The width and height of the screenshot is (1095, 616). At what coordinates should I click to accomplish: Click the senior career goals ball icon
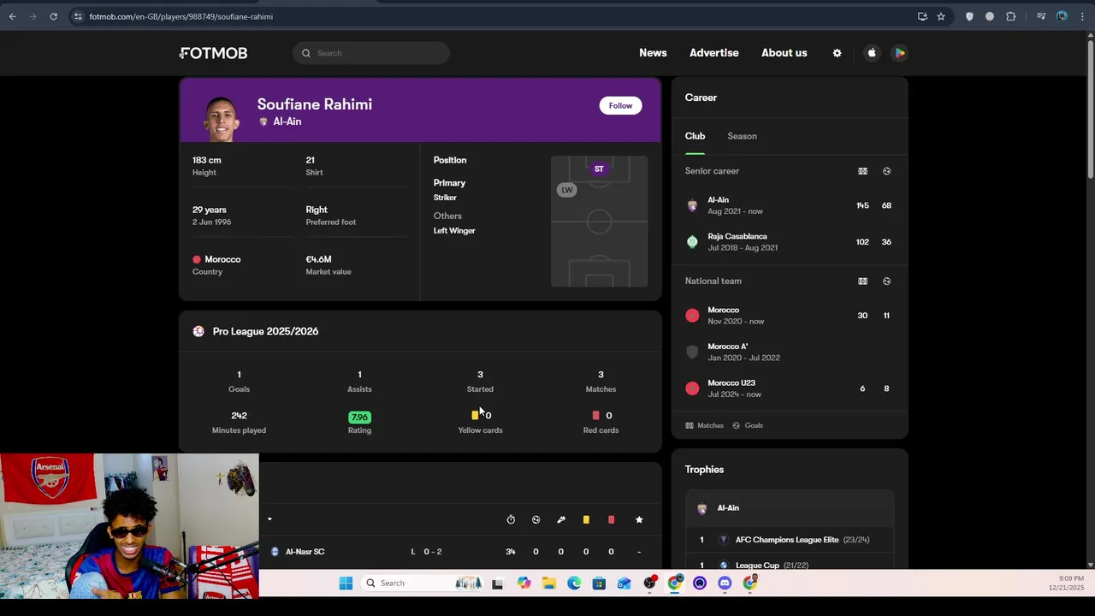(886, 171)
